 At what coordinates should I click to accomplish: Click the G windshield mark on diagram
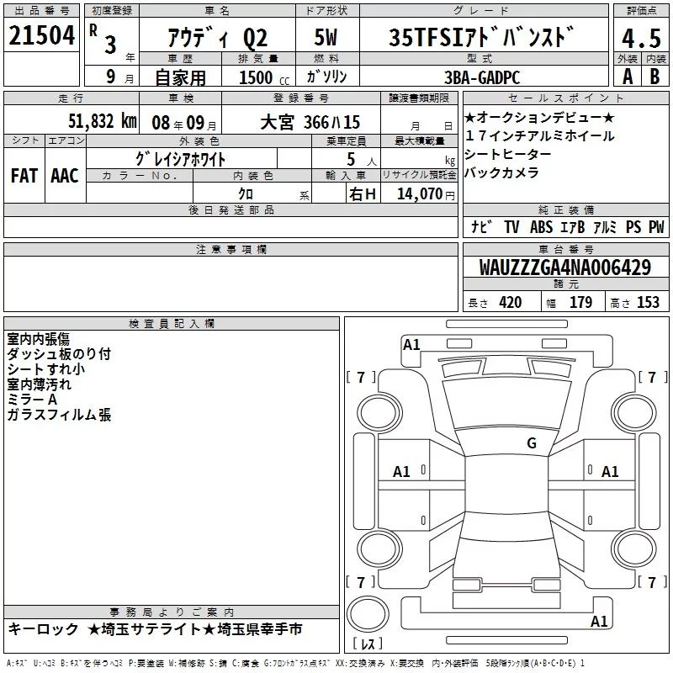click(532, 442)
